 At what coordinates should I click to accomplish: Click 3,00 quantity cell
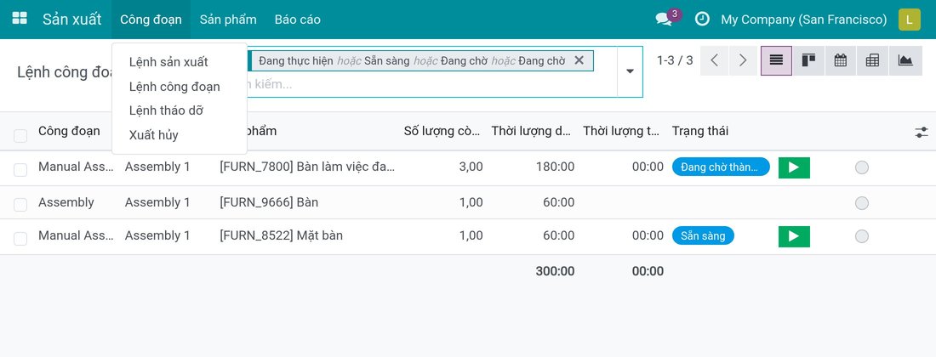coord(471,167)
